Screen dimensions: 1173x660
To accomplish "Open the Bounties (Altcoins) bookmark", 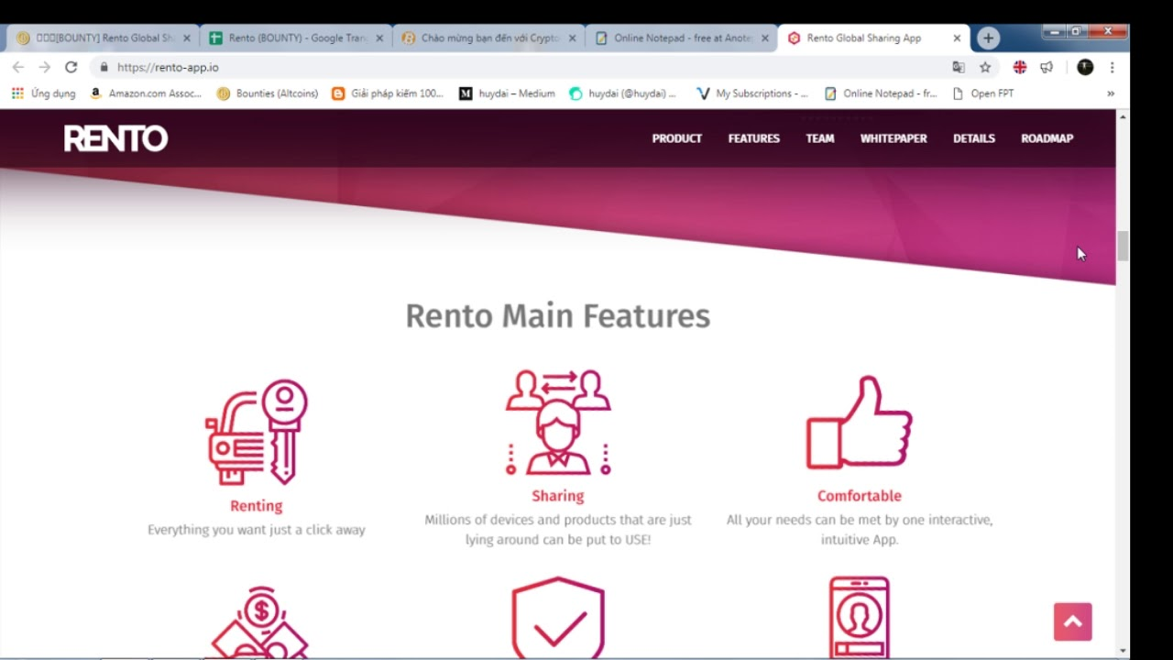I will click(268, 93).
